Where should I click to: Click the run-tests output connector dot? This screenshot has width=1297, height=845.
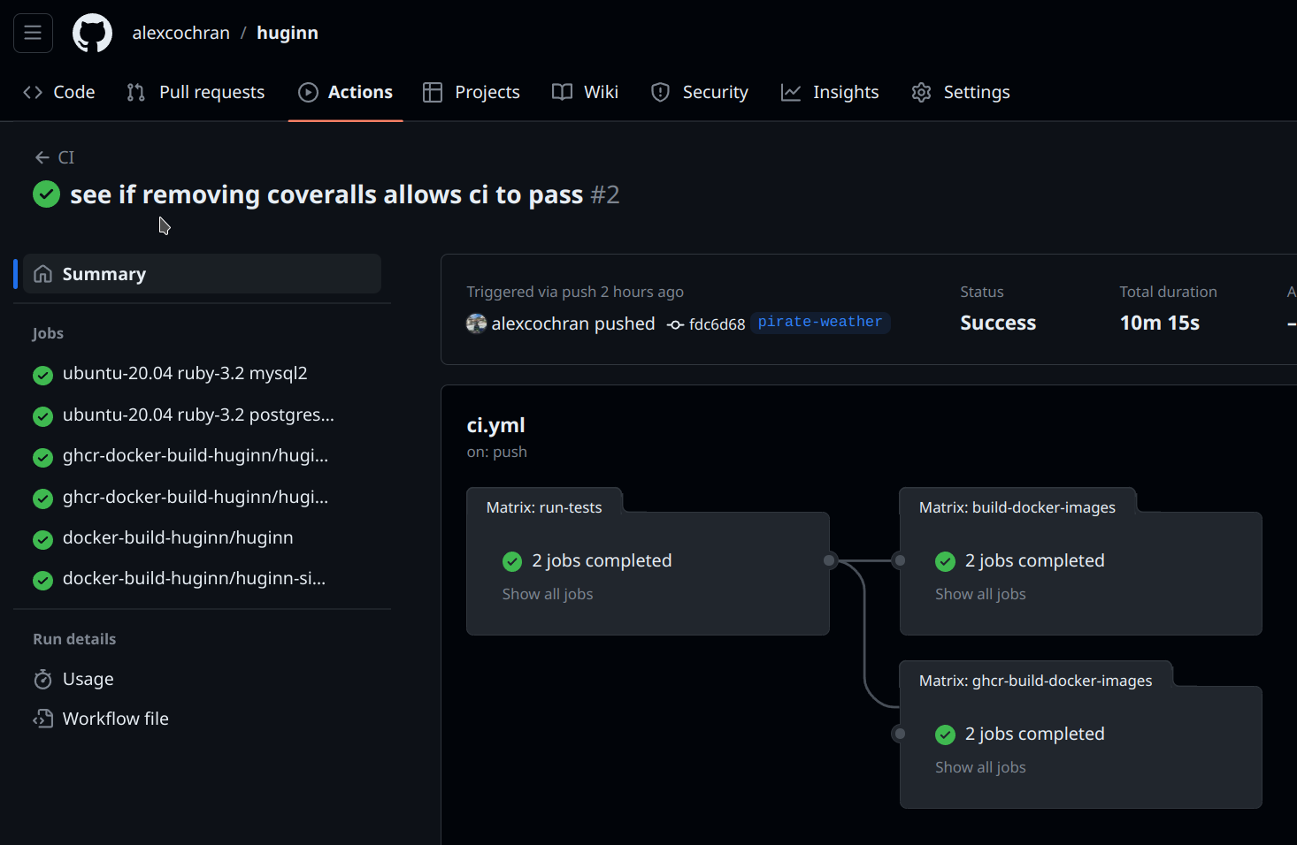[829, 560]
